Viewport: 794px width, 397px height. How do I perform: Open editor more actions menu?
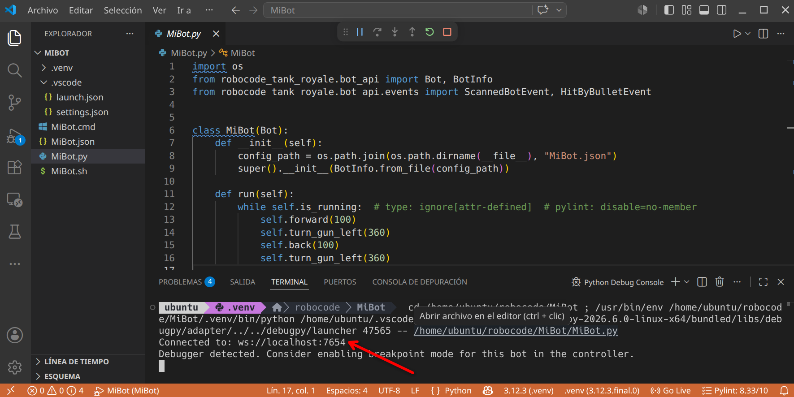(x=781, y=34)
